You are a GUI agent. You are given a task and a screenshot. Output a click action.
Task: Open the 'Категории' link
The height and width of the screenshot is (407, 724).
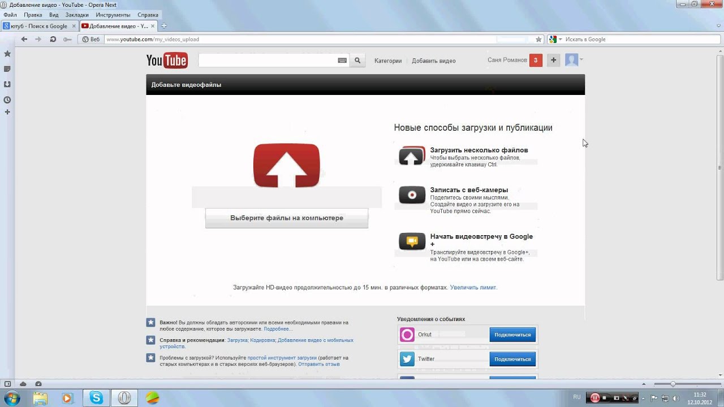388,61
